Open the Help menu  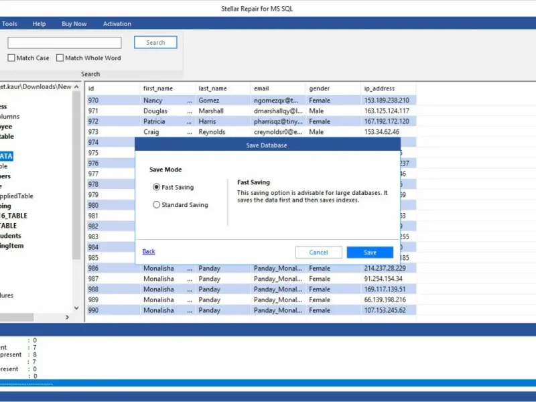click(x=40, y=24)
